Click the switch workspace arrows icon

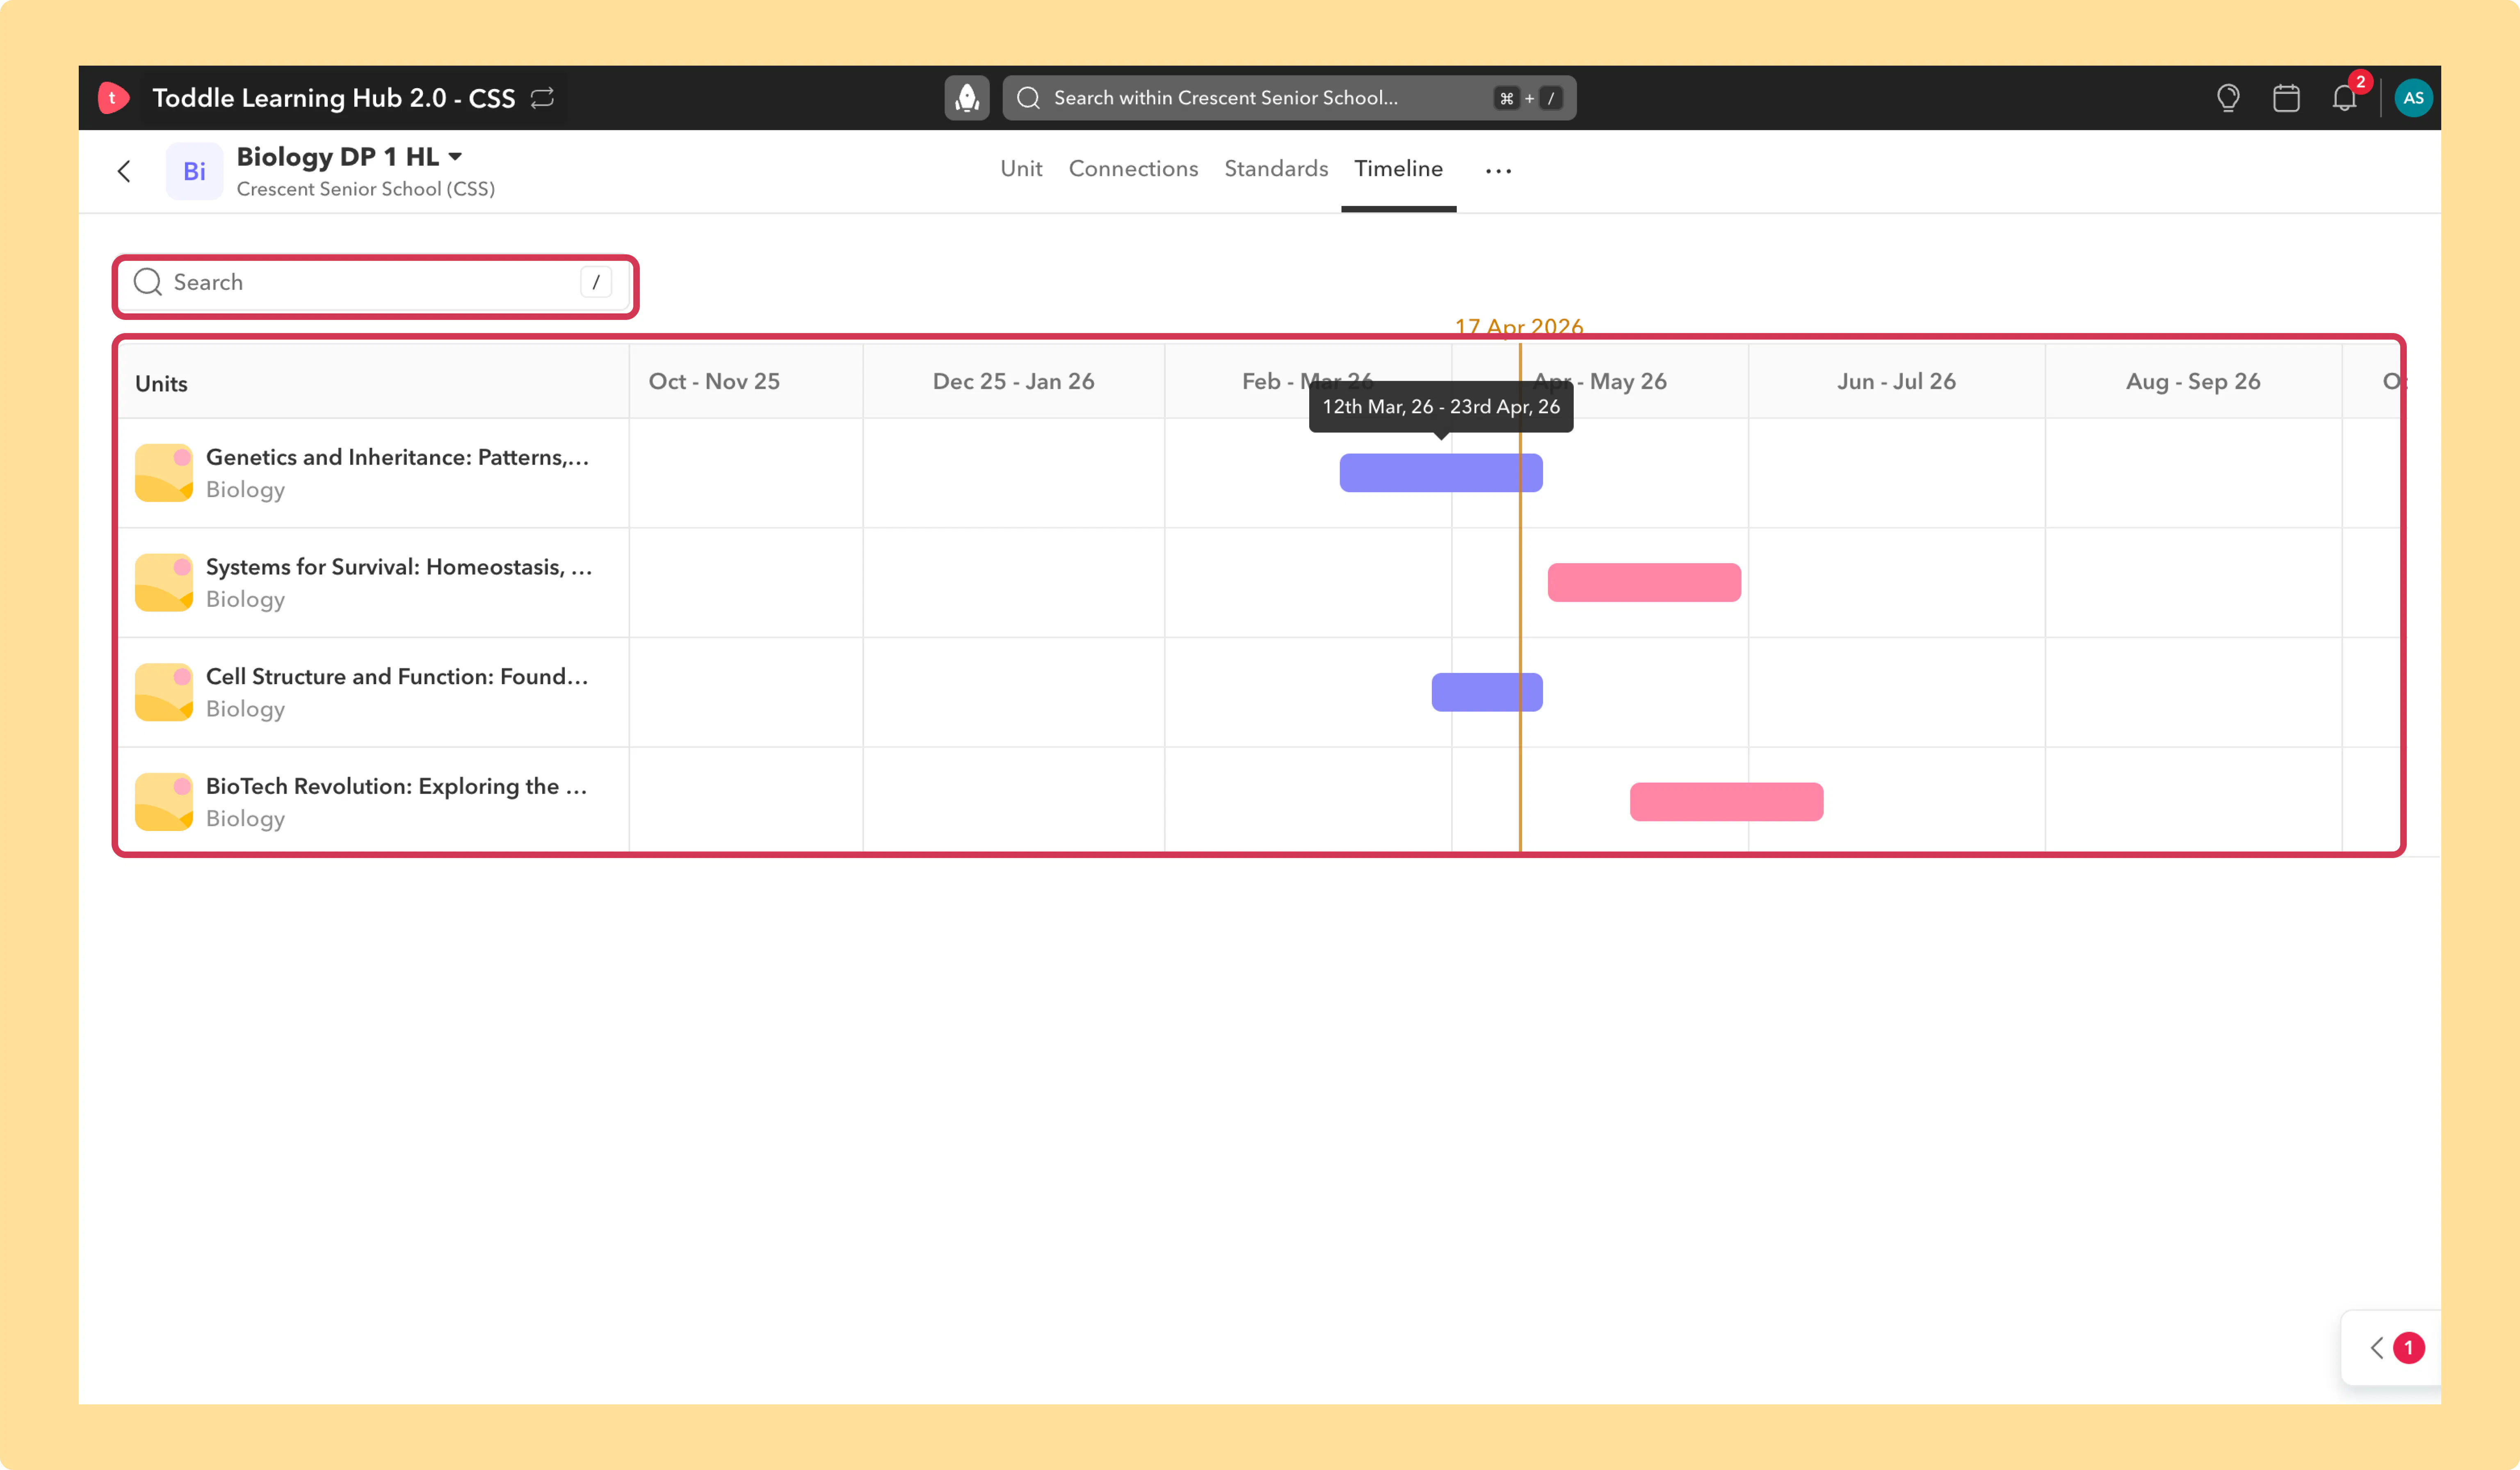[542, 98]
